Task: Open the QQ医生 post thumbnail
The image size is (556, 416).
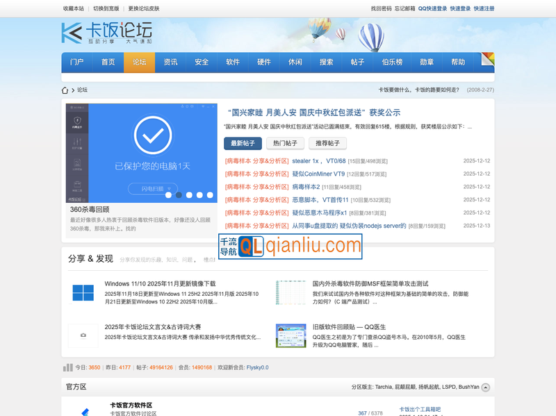Action: point(291,335)
